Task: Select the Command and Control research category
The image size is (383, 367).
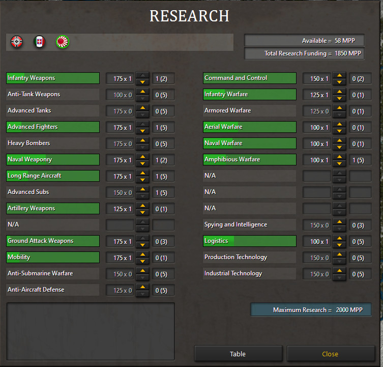Action: click(x=250, y=78)
